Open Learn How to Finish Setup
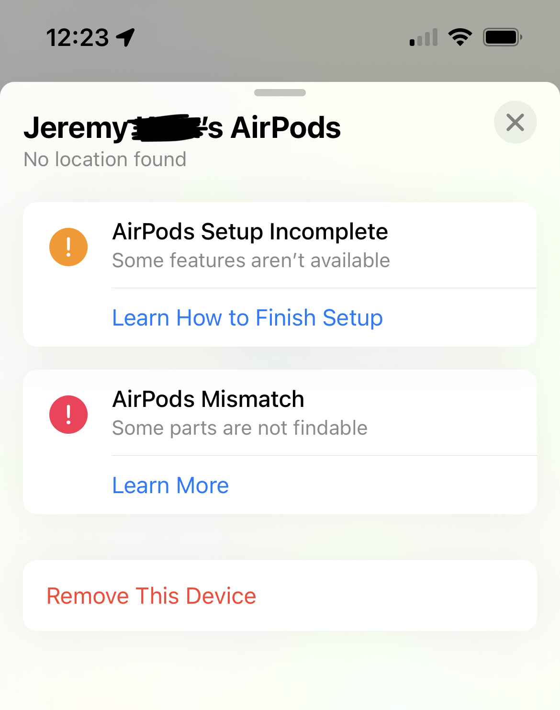560x710 pixels. [247, 317]
